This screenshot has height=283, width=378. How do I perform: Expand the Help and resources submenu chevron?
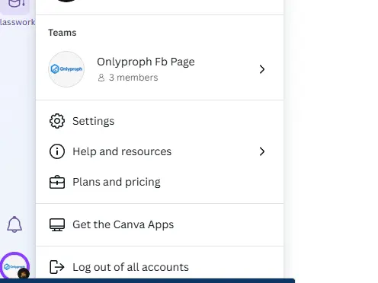point(262,151)
